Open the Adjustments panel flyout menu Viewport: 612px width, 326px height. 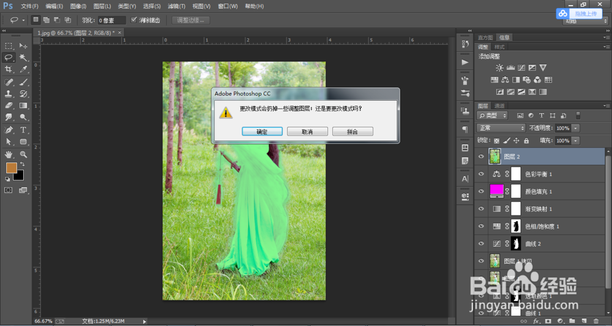(x=606, y=47)
